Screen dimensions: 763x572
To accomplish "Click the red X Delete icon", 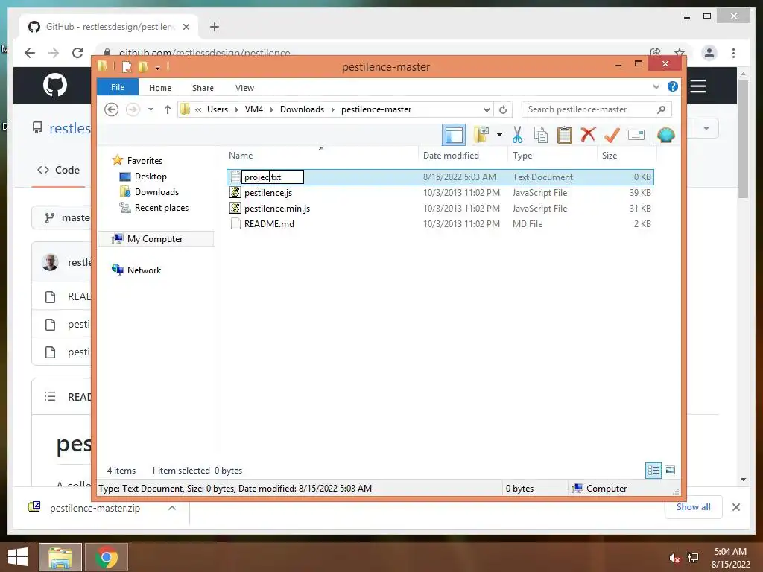I will 589,134.
